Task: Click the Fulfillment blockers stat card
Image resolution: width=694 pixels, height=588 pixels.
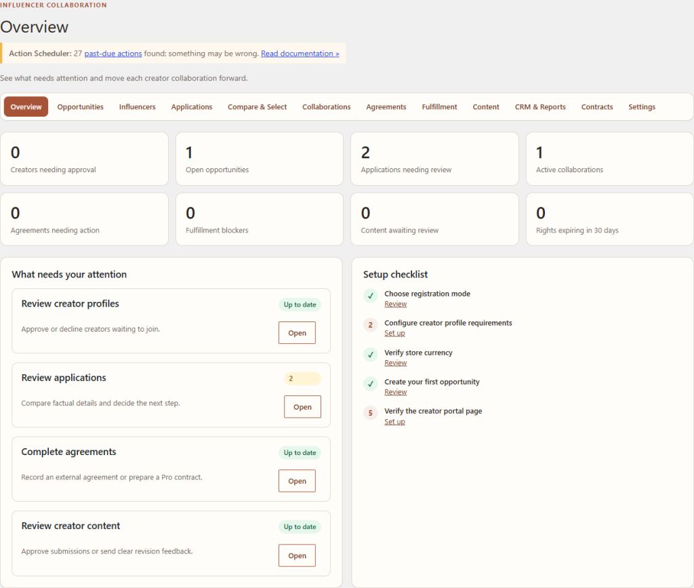Action: pos(260,219)
